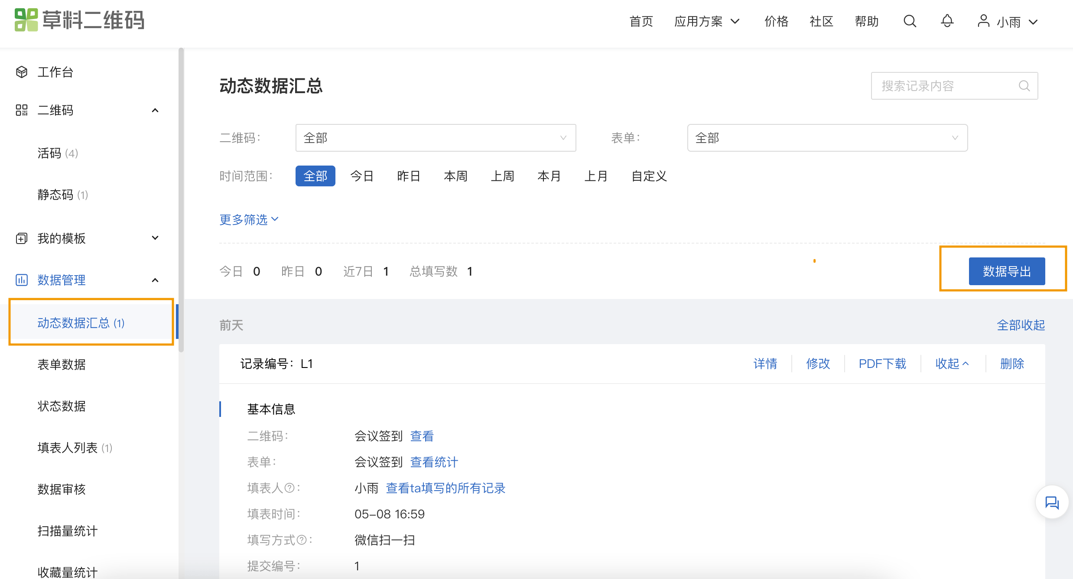Viewport: 1073px width, 579px height.
Task: Select the 上周 time range
Action: [x=502, y=176]
